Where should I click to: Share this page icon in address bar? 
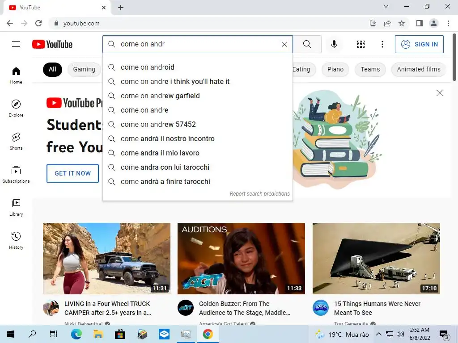387,23
